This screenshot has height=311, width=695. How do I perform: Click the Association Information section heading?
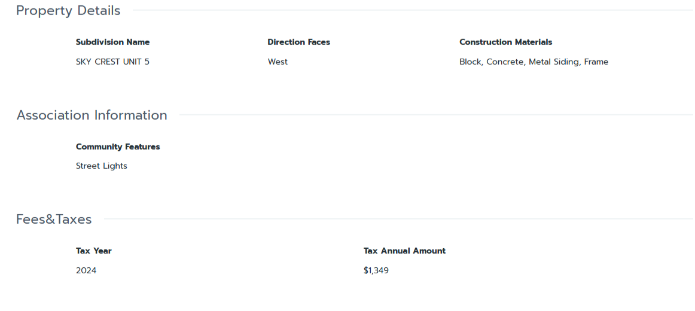[92, 115]
